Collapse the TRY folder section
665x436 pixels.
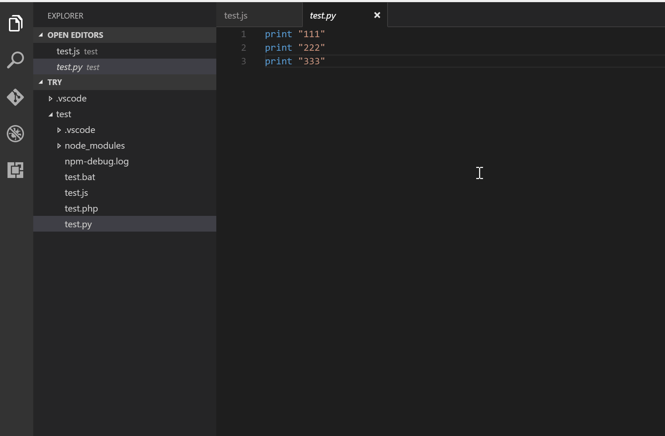pos(41,82)
